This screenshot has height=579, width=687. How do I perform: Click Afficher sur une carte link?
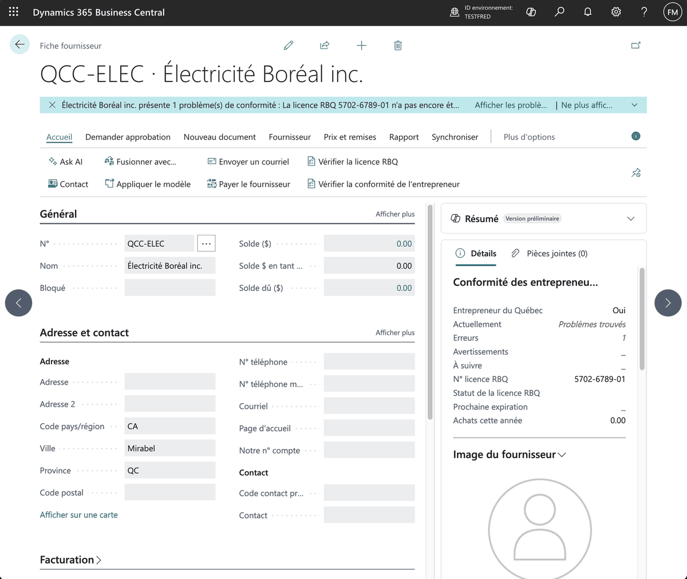coord(78,515)
